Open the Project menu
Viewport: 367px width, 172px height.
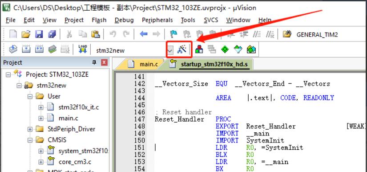pyautogui.click(x=74, y=20)
